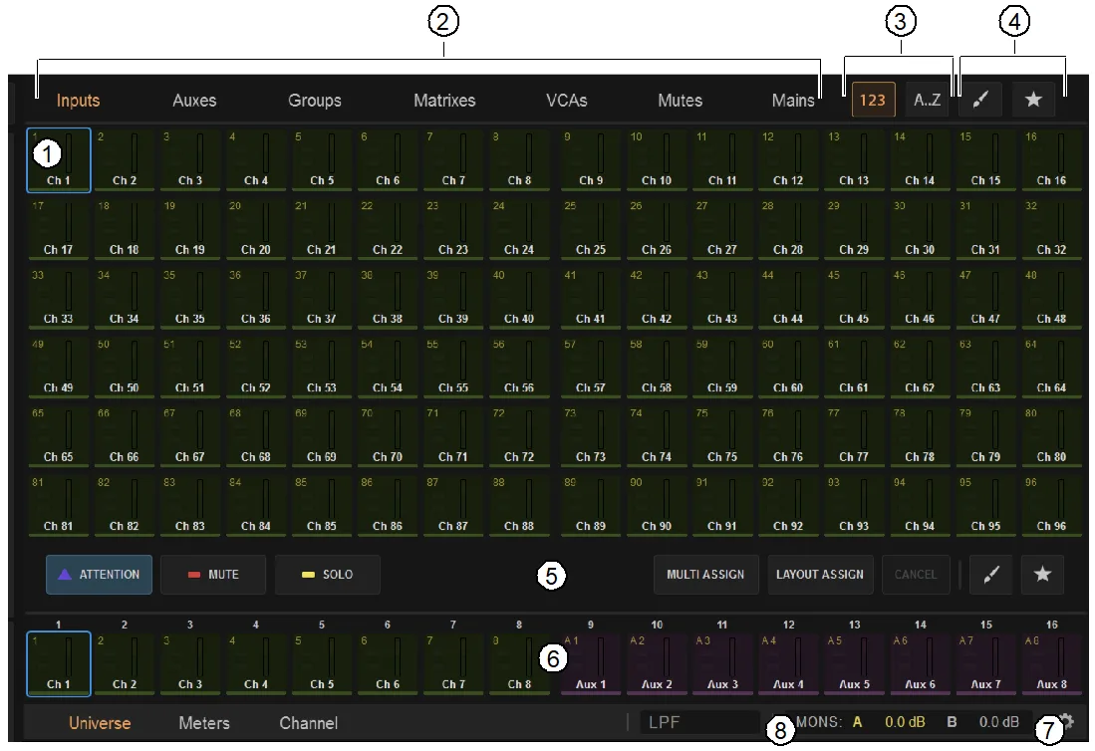Open the settings gear icon
This screenshot has height=751, width=1095.
tap(1066, 721)
